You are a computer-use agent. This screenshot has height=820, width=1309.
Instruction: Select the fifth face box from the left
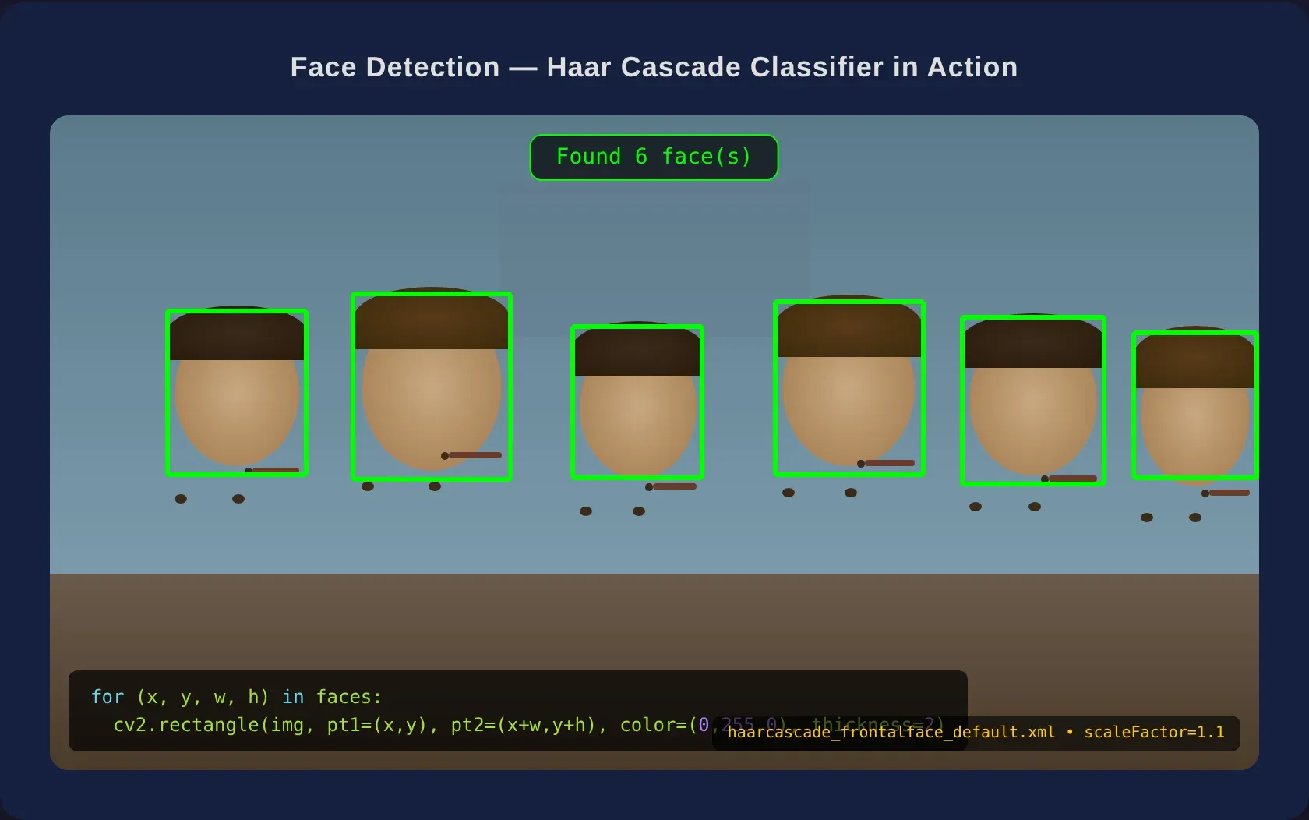1033,400
